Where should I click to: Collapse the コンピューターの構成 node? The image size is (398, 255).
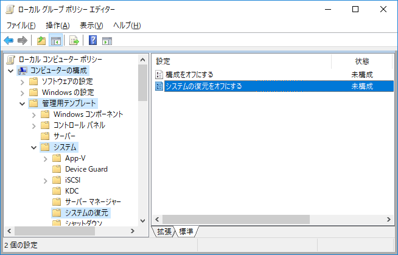[11, 71]
